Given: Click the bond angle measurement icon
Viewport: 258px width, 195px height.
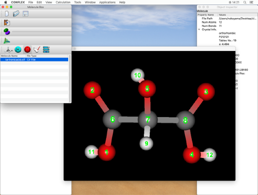Looking at the screenshot, I should pos(37,49).
